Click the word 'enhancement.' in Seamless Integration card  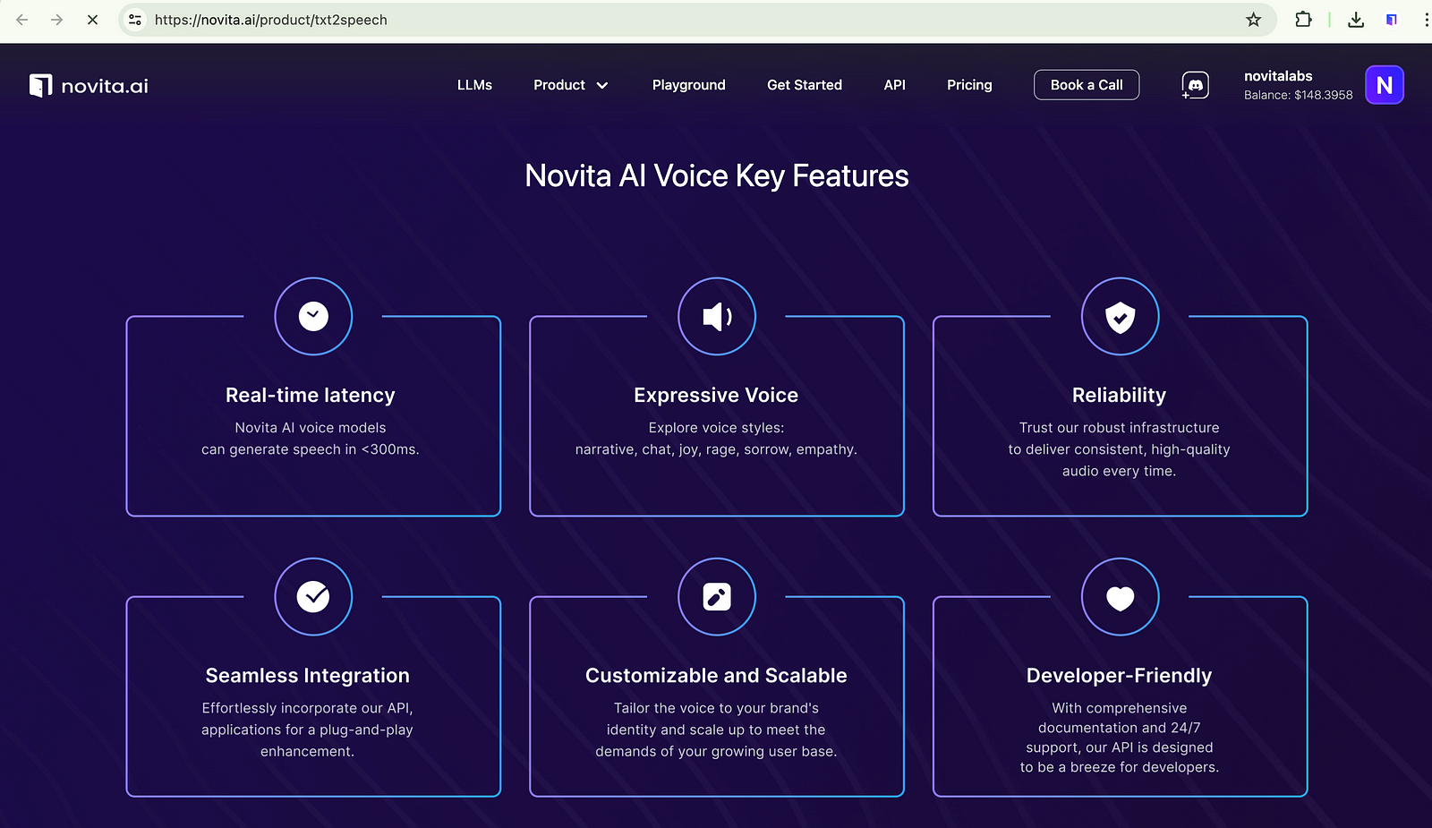click(308, 751)
